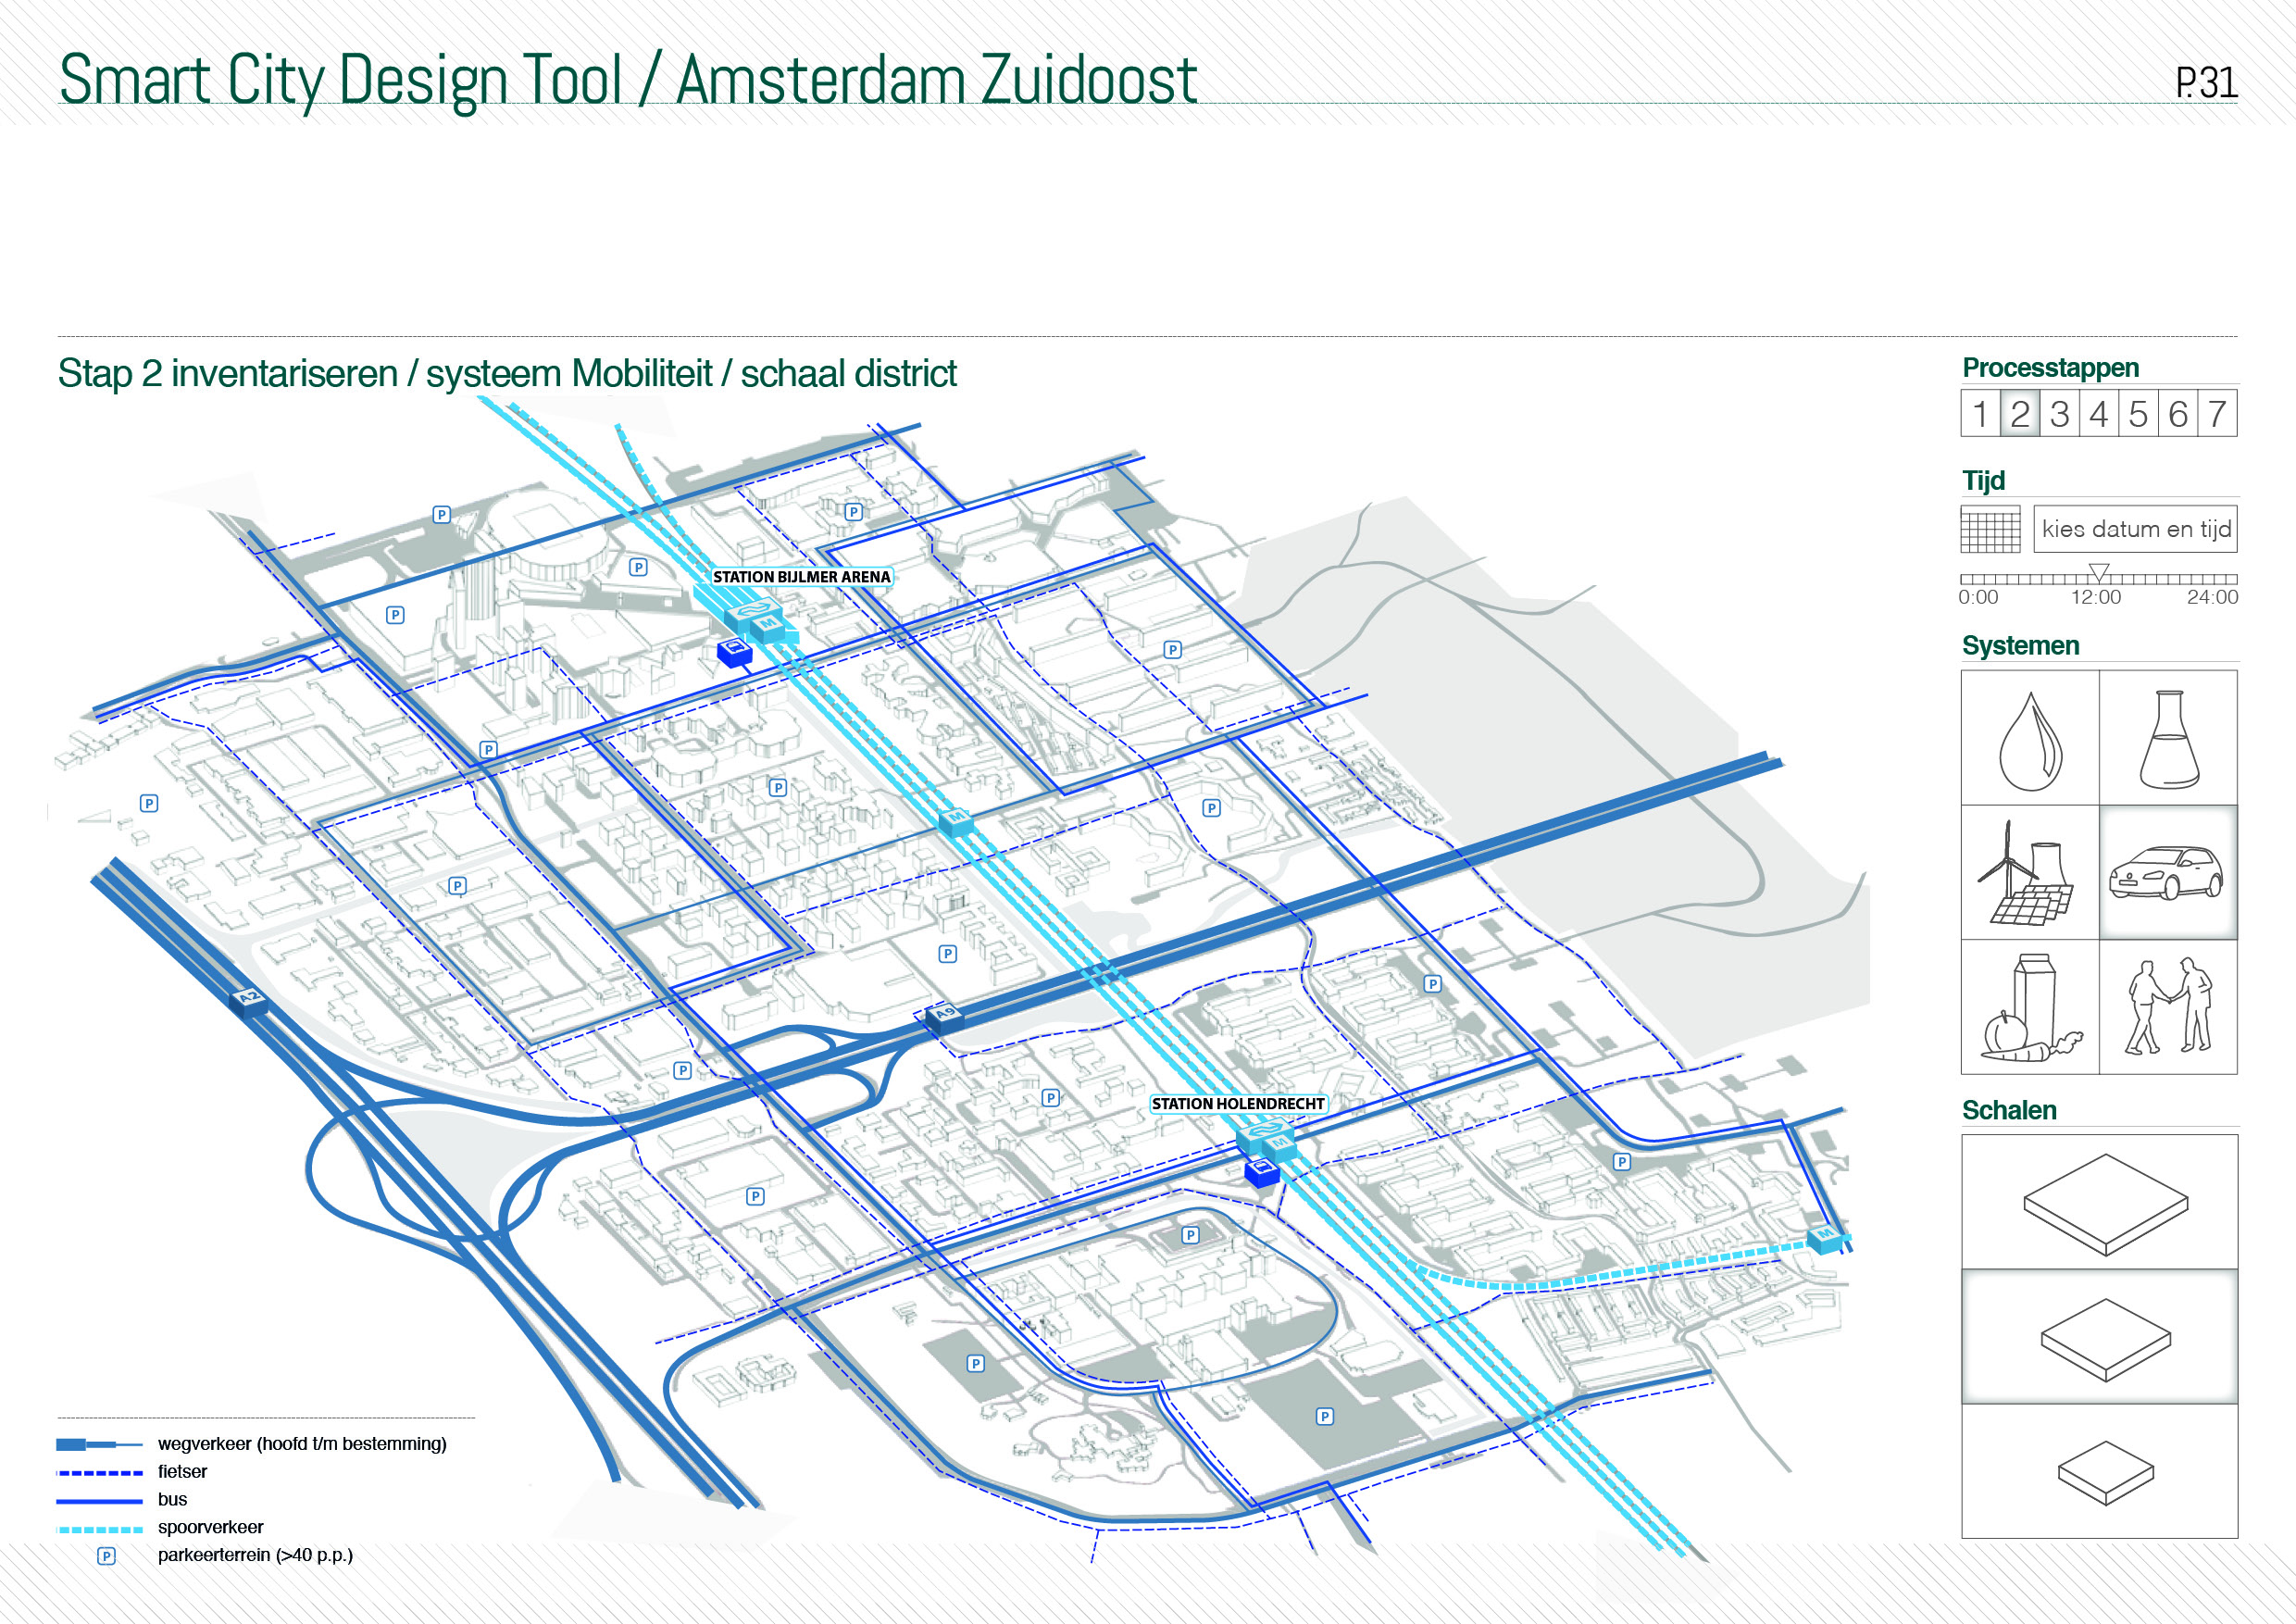Click the dark blue bus icon at Bijlmer Arena
2296x1624 pixels.
click(x=735, y=652)
